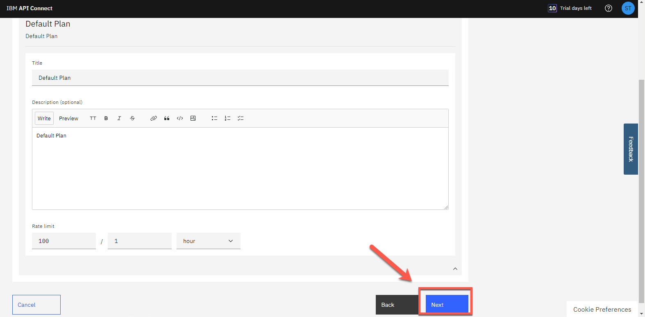Insert code snippet formatting

point(180,118)
